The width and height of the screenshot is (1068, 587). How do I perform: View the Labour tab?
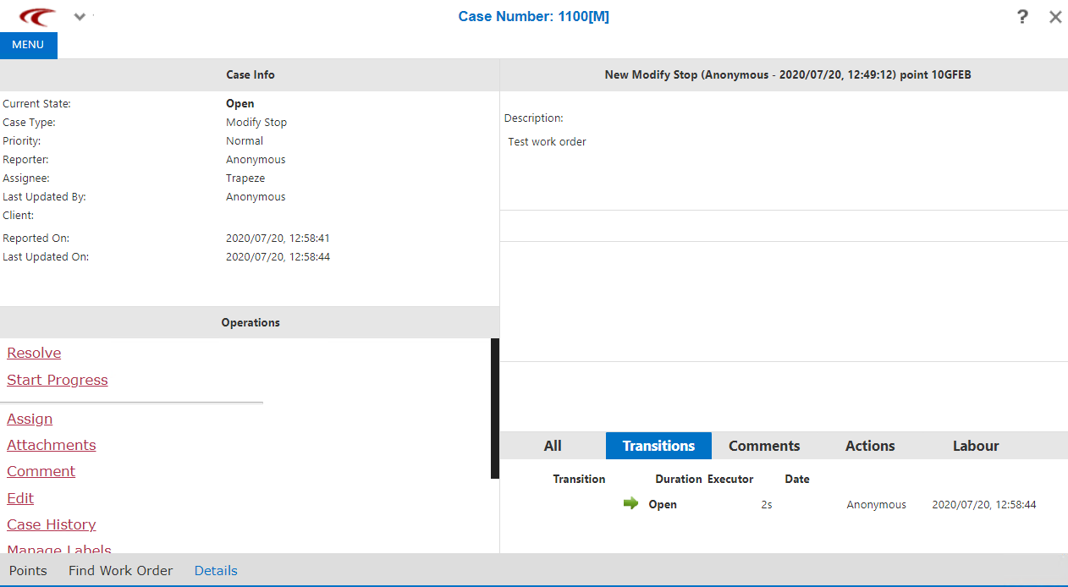click(x=975, y=446)
